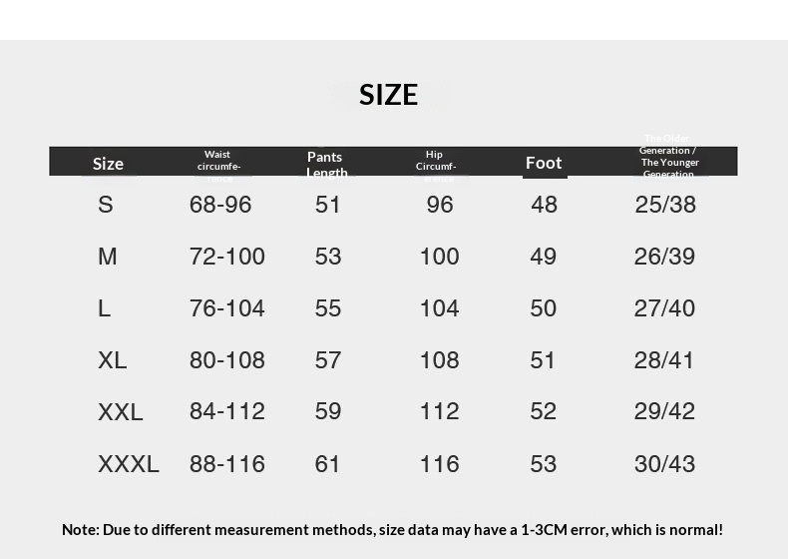Image resolution: width=788 pixels, height=559 pixels.
Task: Click the Hip Circumference column header
Action: pos(435,161)
